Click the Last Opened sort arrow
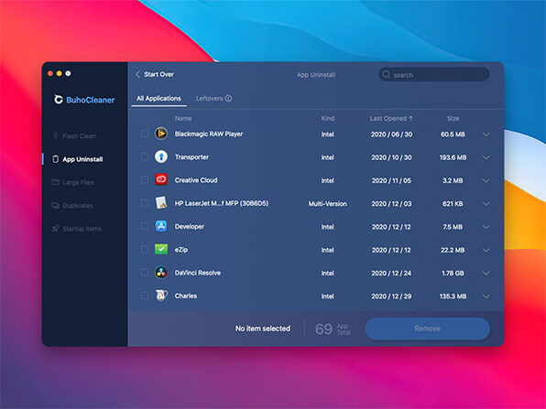Image resolution: width=546 pixels, height=409 pixels. pos(411,119)
